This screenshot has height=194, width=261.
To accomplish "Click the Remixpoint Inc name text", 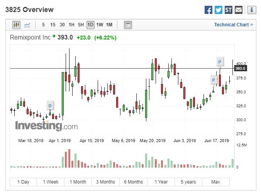I will tap(30, 38).
